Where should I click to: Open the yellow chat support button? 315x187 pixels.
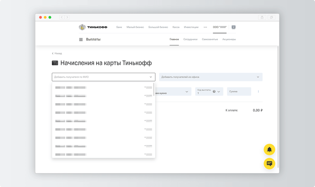(269, 164)
